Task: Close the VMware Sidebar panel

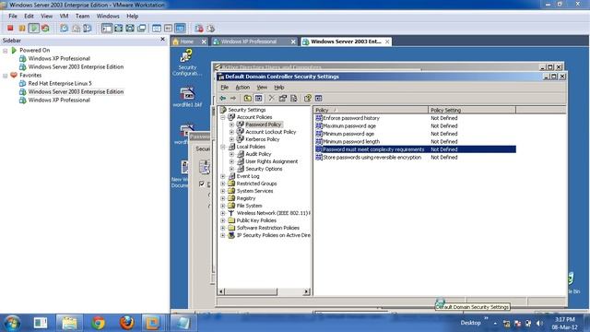Action: click(162, 39)
